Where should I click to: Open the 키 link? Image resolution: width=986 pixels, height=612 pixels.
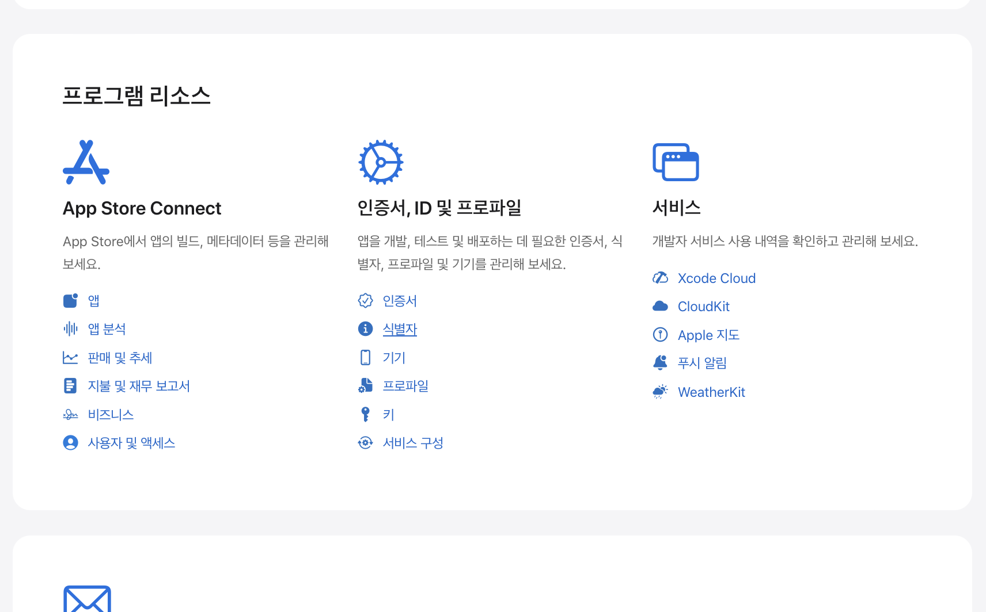(388, 414)
